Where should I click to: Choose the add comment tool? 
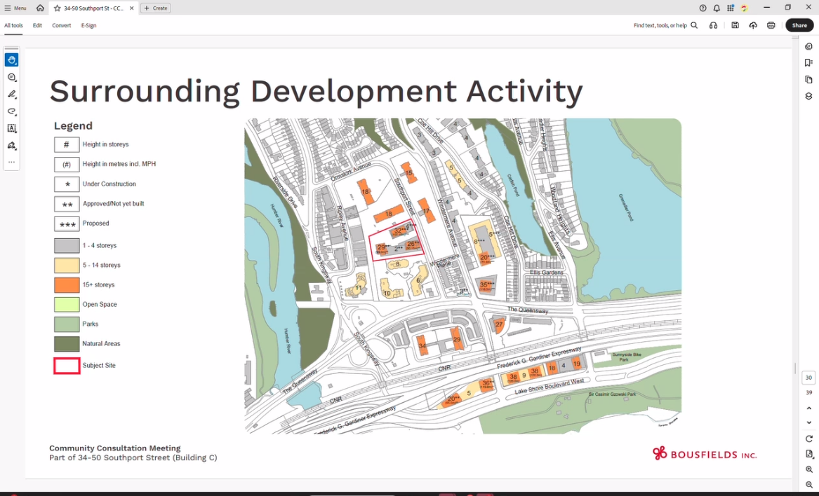point(11,78)
